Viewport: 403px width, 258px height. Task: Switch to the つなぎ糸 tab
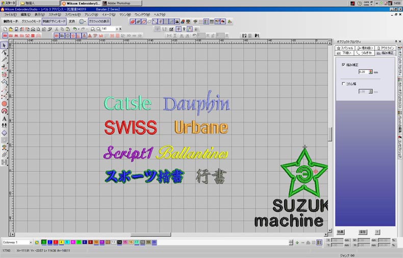click(x=364, y=53)
